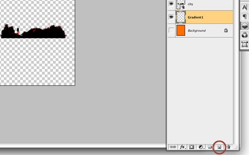Click the Delete layer trash icon
This screenshot has width=249, height=155.
tap(229, 147)
